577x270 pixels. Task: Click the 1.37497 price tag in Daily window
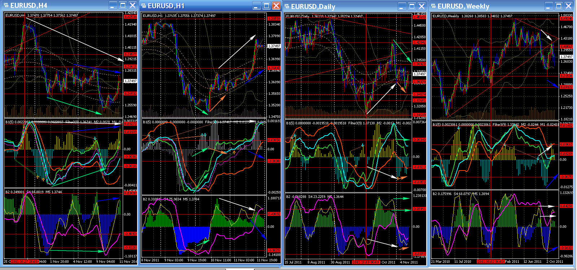point(419,74)
